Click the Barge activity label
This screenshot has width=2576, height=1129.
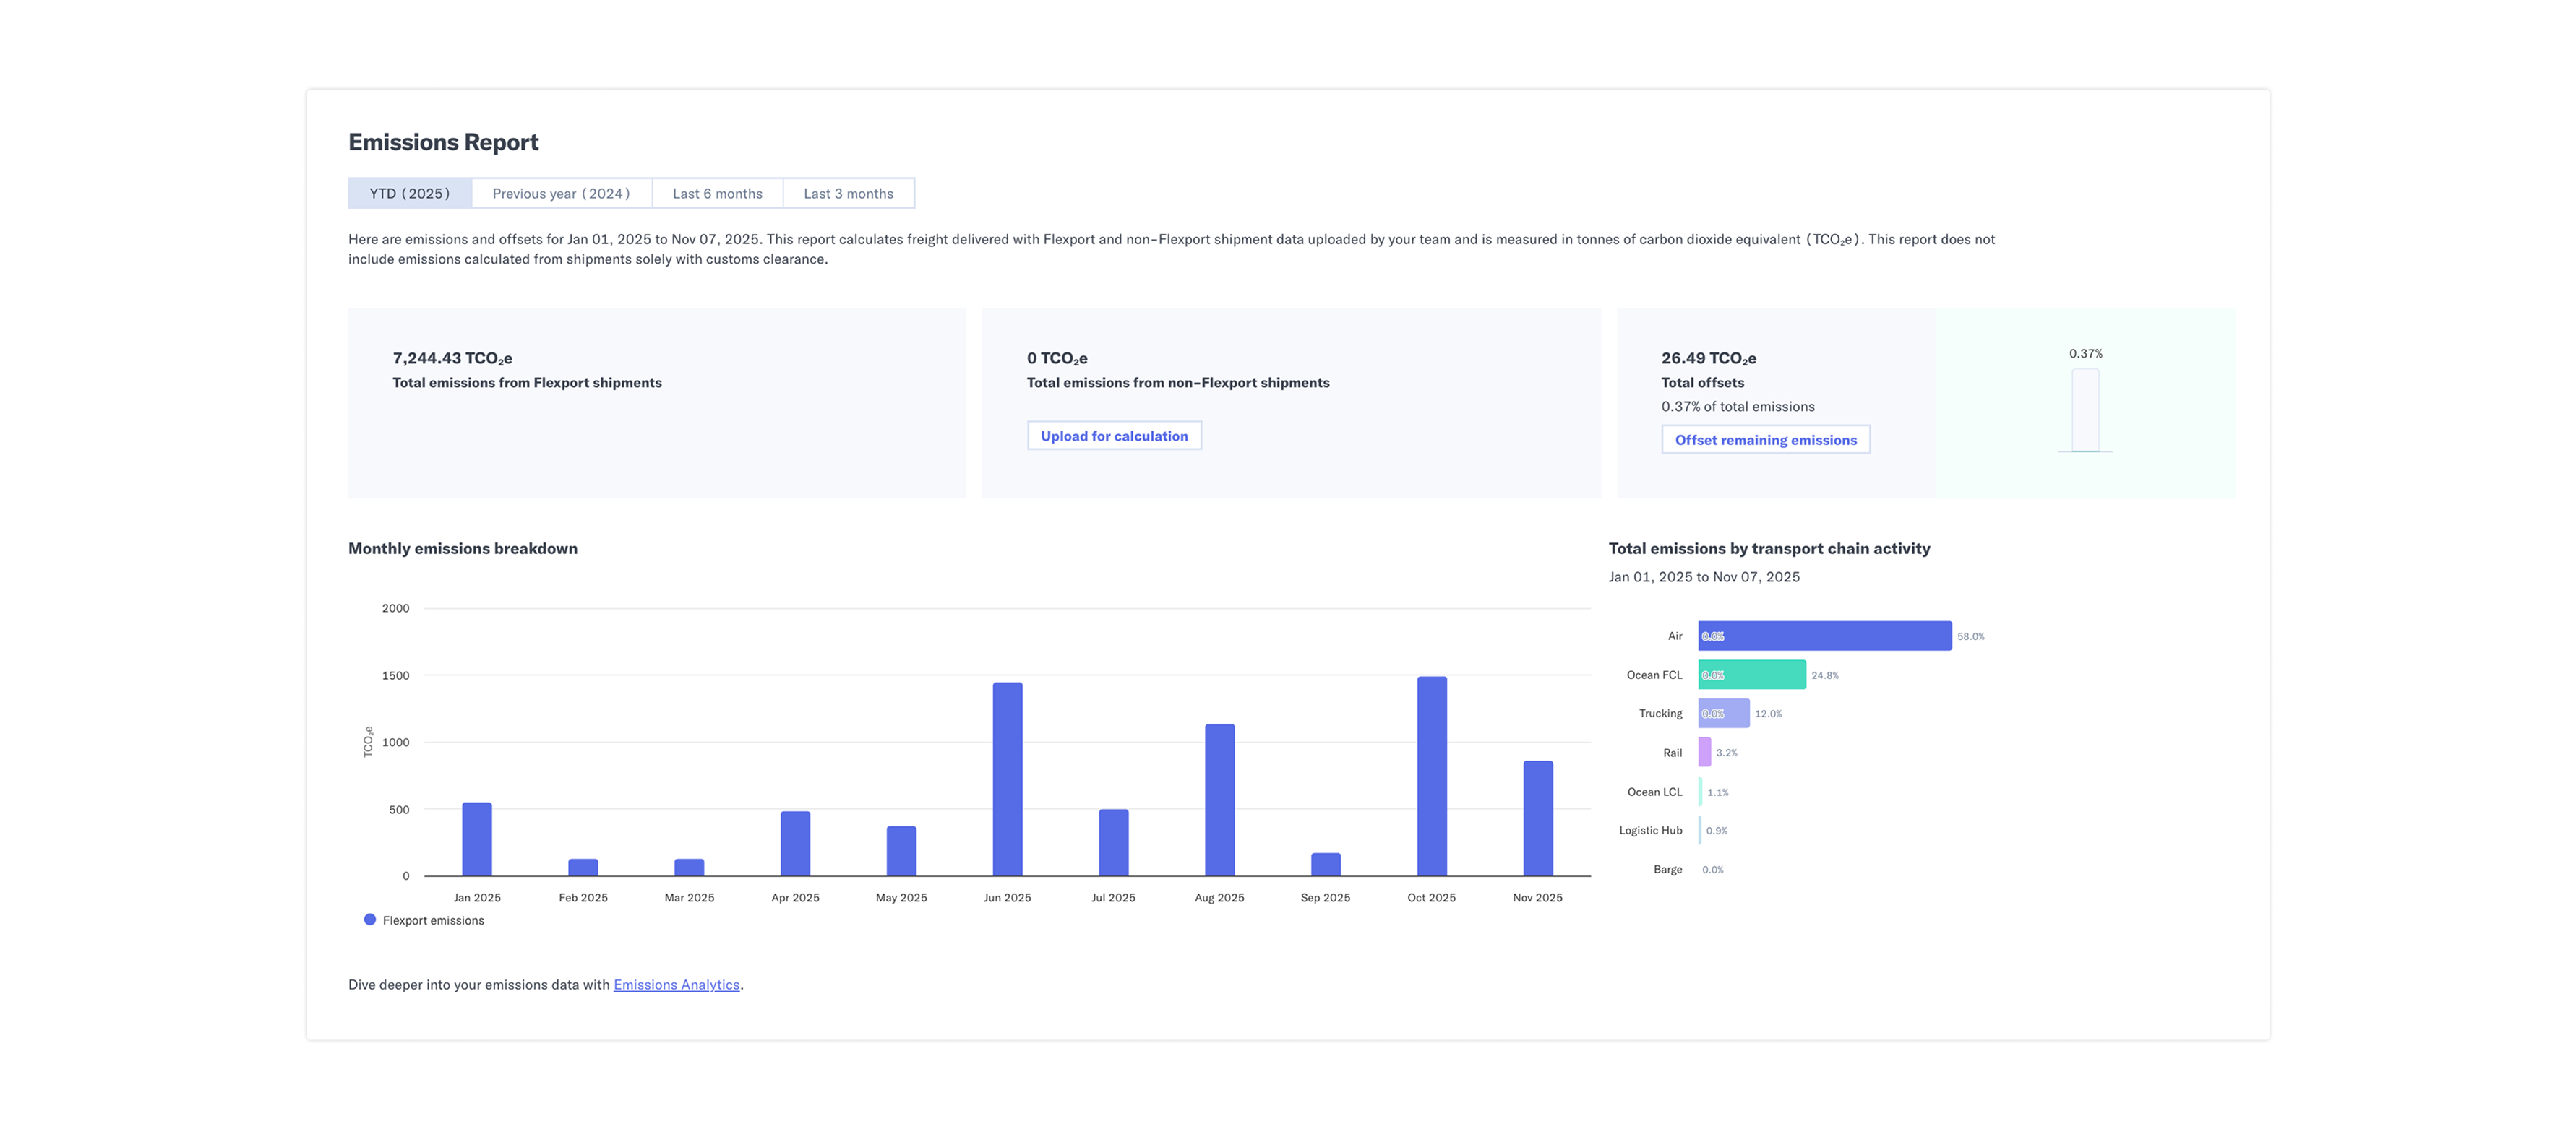1668,869
